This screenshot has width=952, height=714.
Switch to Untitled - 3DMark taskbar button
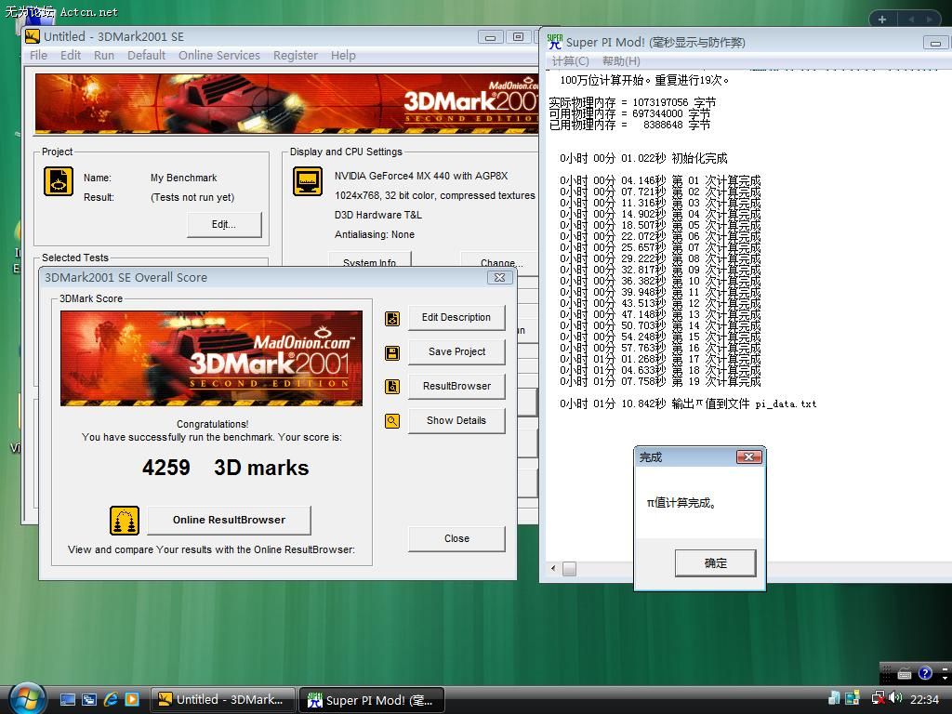pos(222,700)
